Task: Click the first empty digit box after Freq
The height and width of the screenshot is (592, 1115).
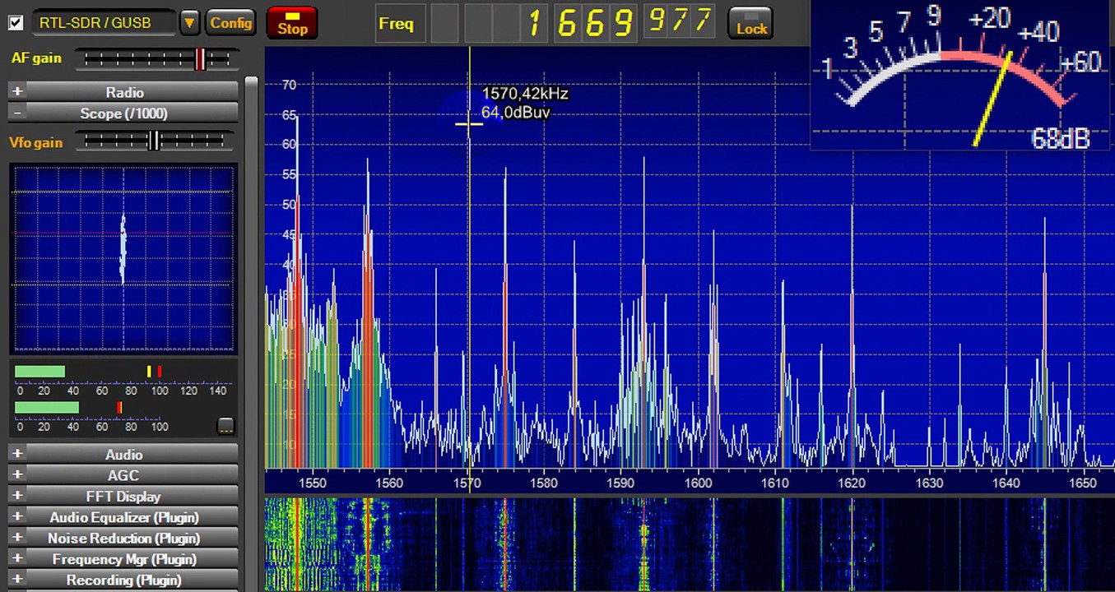Action: 444,23
